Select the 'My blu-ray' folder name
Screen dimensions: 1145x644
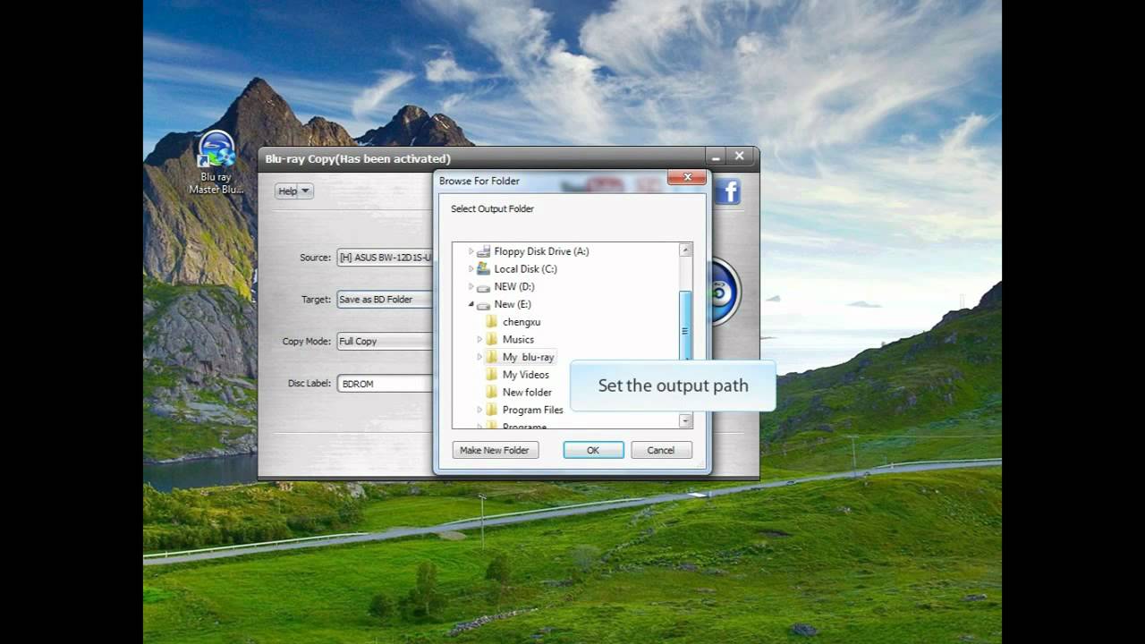coord(528,357)
